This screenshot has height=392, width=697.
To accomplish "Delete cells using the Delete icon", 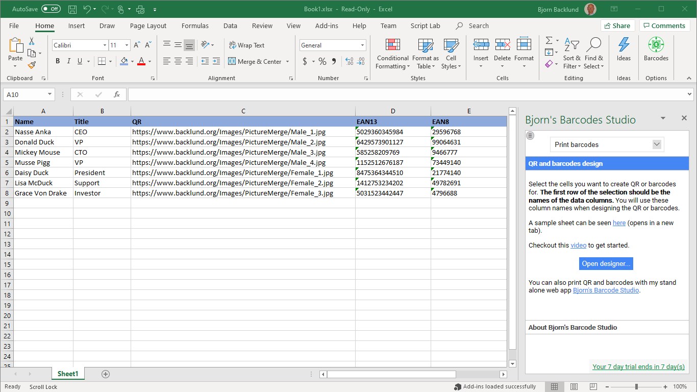I will [x=502, y=45].
